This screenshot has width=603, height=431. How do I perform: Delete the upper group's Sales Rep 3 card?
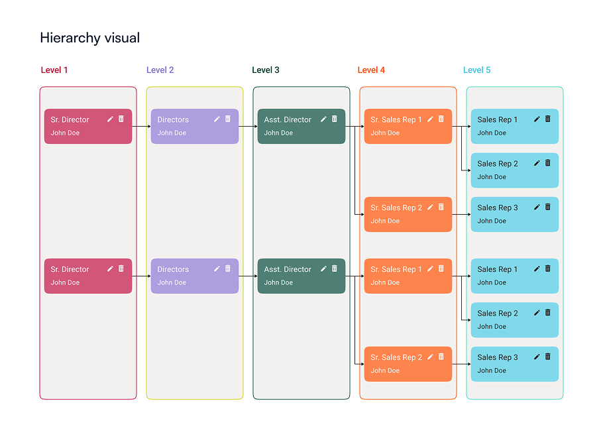point(548,207)
